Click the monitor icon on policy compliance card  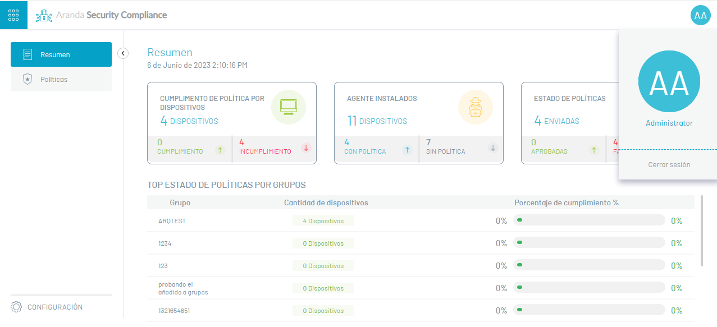point(288,107)
